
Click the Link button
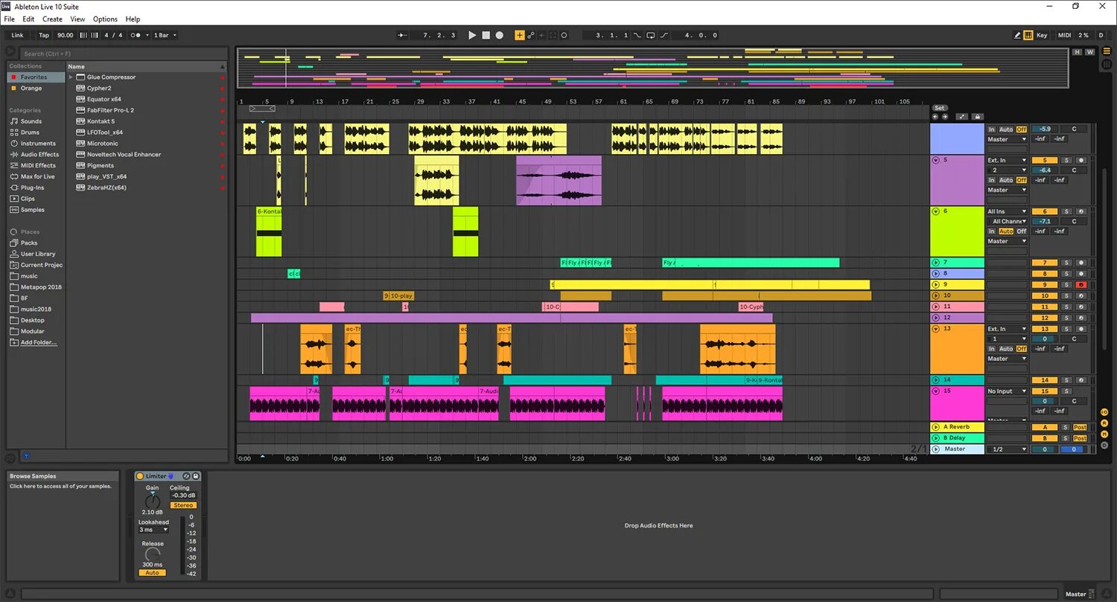coord(18,35)
